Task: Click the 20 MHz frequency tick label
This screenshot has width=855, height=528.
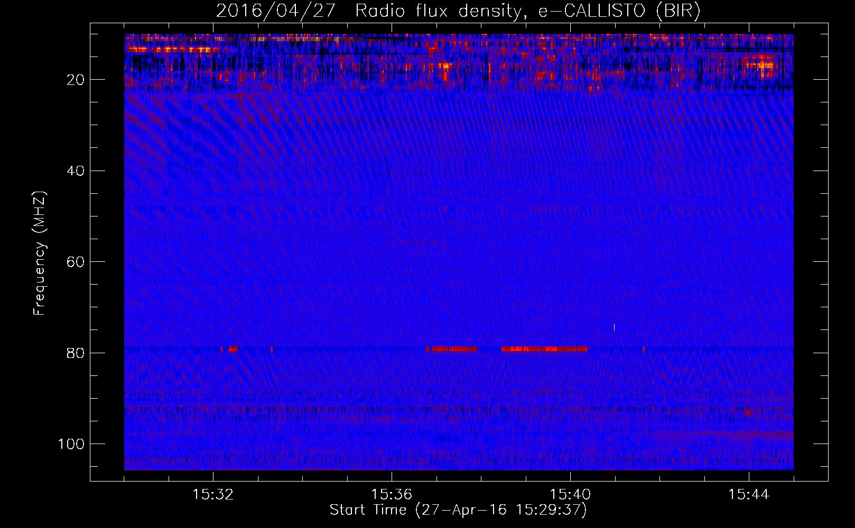Action: click(76, 80)
